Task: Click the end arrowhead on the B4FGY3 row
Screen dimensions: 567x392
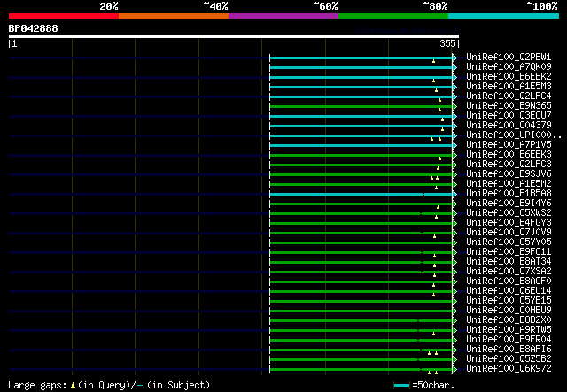Action: click(454, 224)
